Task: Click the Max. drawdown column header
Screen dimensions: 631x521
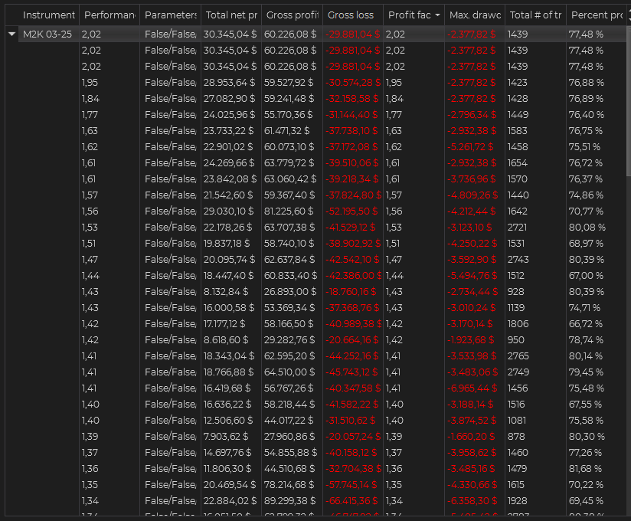Action: coord(475,15)
